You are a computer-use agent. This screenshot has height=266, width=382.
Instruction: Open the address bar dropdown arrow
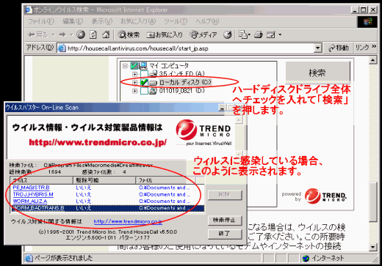click(x=317, y=48)
